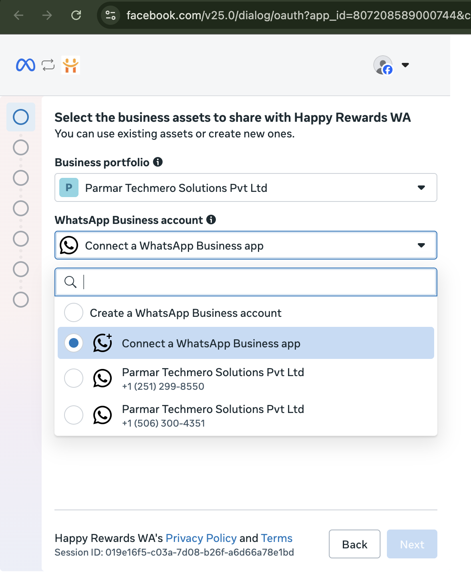This screenshot has height=572, width=471.
Task: Click the Back button
Action: click(354, 544)
